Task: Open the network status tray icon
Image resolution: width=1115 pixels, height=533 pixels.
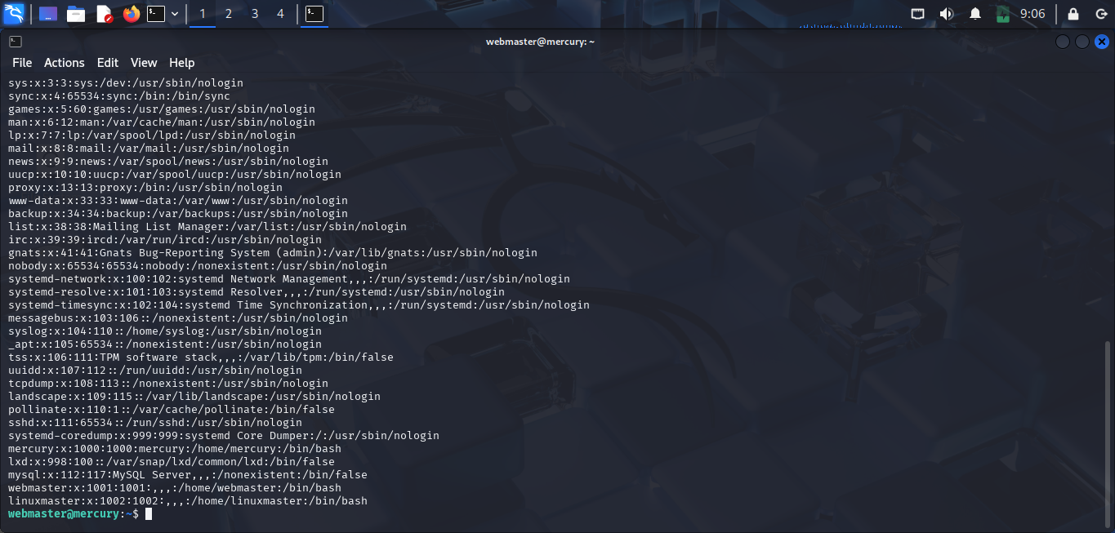Action: click(917, 13)
